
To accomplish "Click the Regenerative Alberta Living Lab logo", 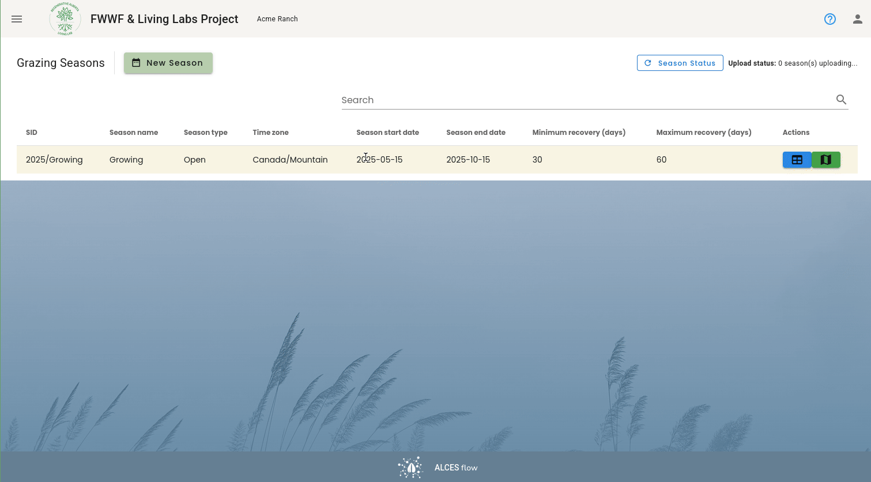I will (65, 19).
